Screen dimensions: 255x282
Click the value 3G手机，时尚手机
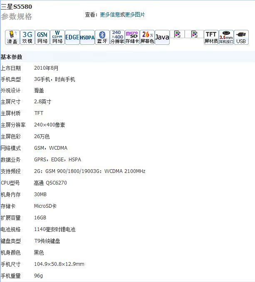54,79
